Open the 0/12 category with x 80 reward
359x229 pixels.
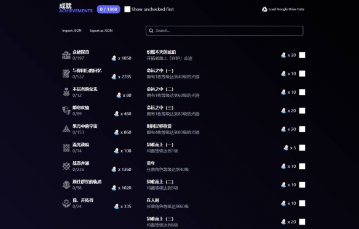[97, 92]
